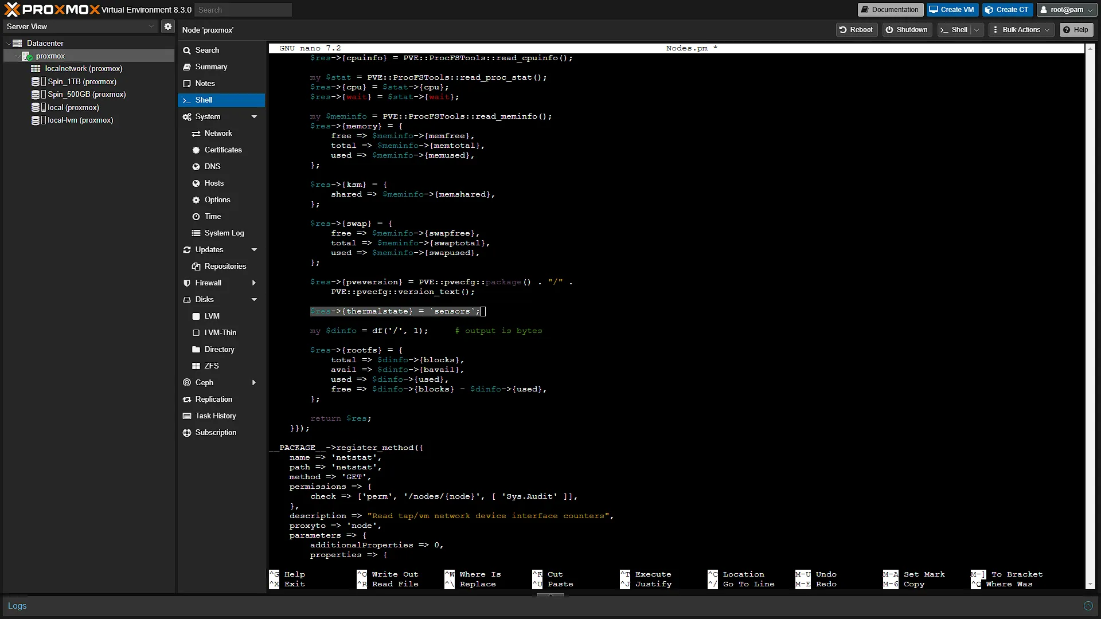Click the terminal vertical scrollbar
The height and width of the screenshot is (619, 1101).
point(1090,316)
